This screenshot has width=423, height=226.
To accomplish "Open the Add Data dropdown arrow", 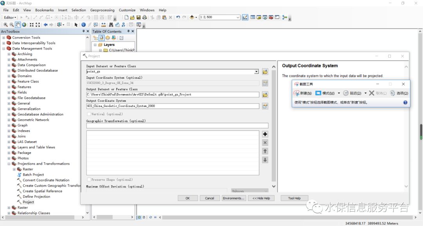I will point(196,17).
